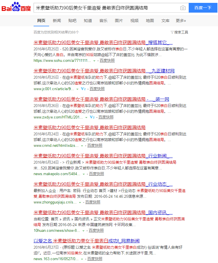This screenshot has width=218, height=263.
Task: Open 百度快照 for the makepolo.com result
Action: (x=97, y=174)
